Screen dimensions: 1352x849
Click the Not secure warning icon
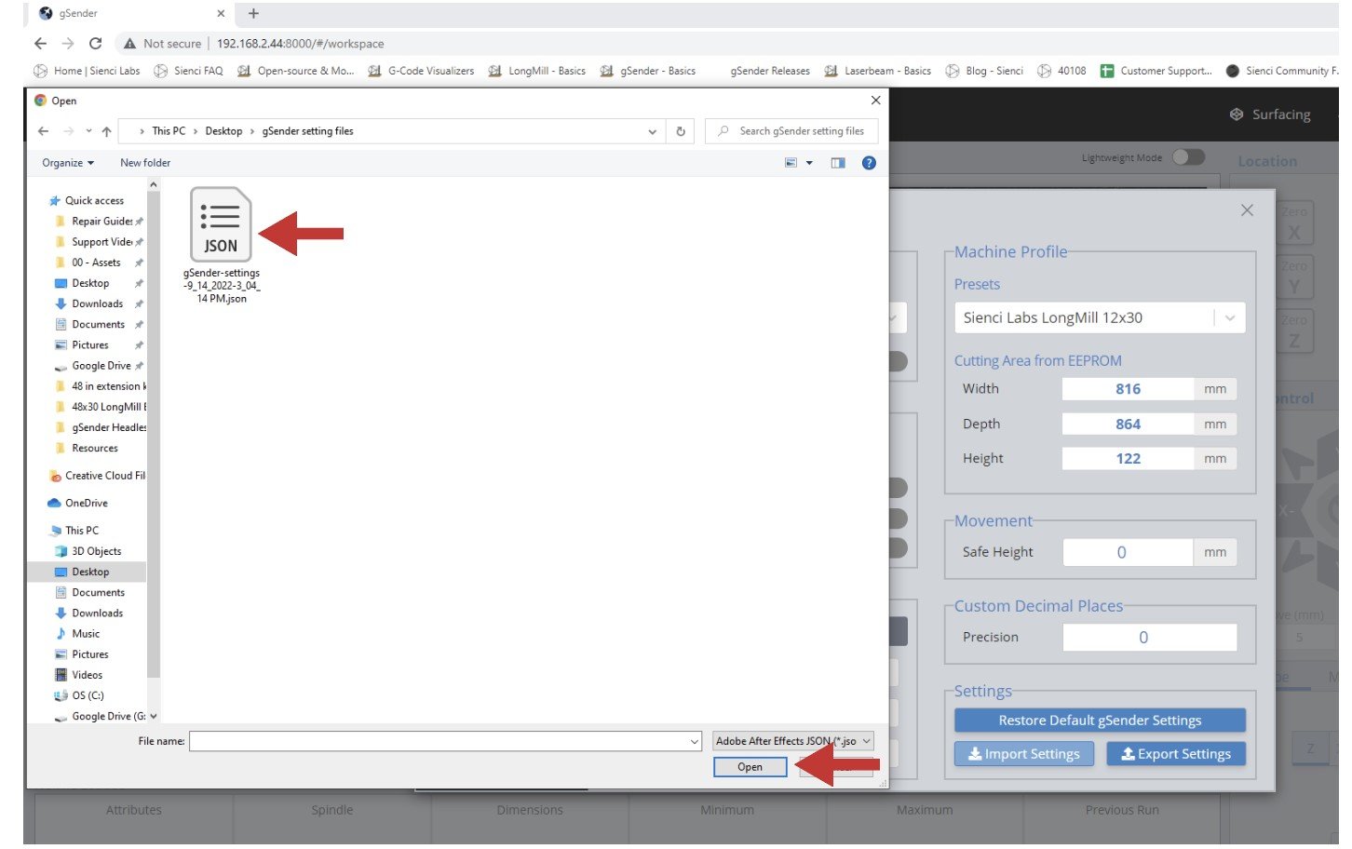[x=129, y=44]
